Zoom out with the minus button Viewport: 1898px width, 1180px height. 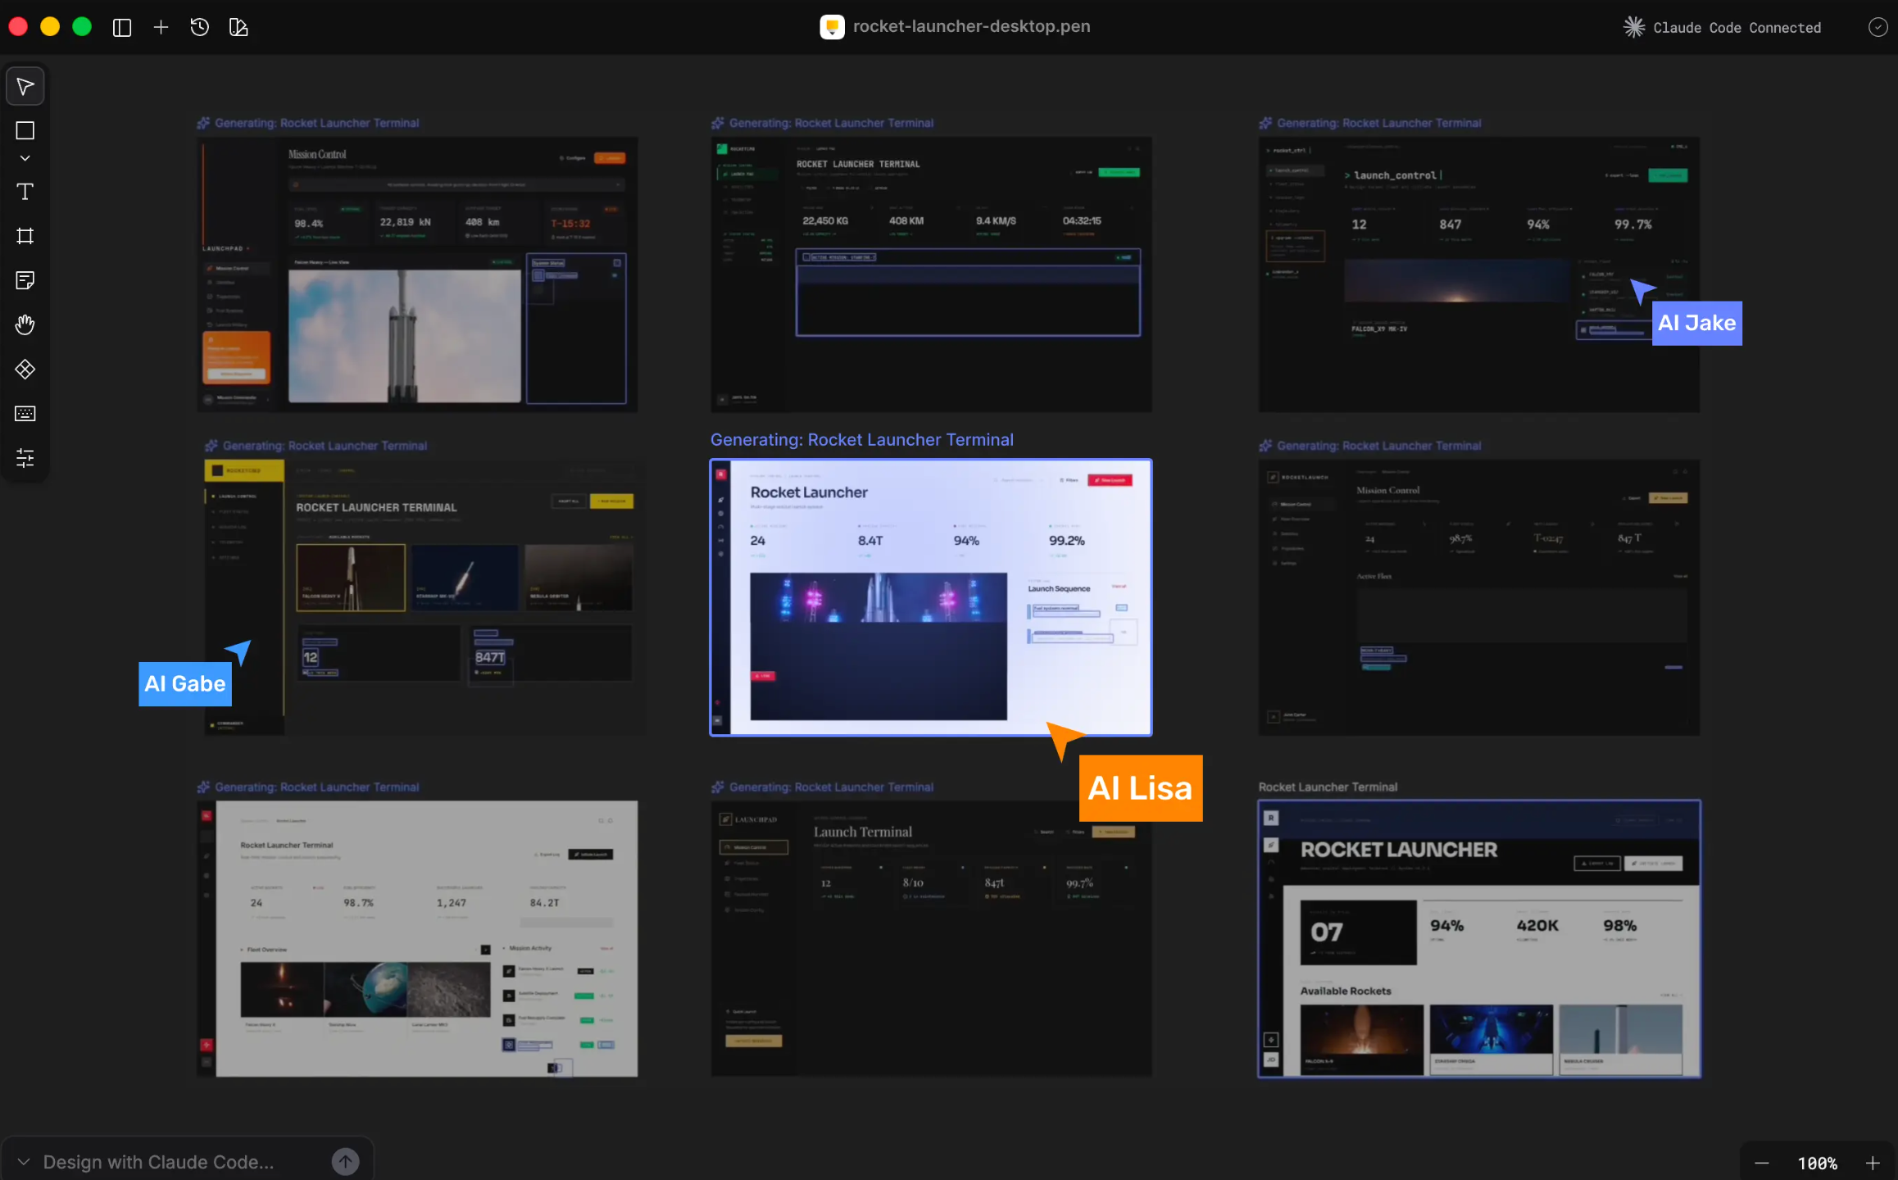[x=1762, y=1163]
